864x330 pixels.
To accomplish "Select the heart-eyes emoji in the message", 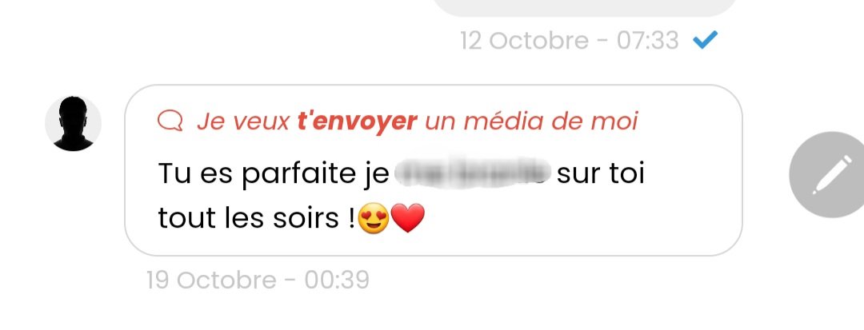I will pyautogui.click(x=373, y=218).
